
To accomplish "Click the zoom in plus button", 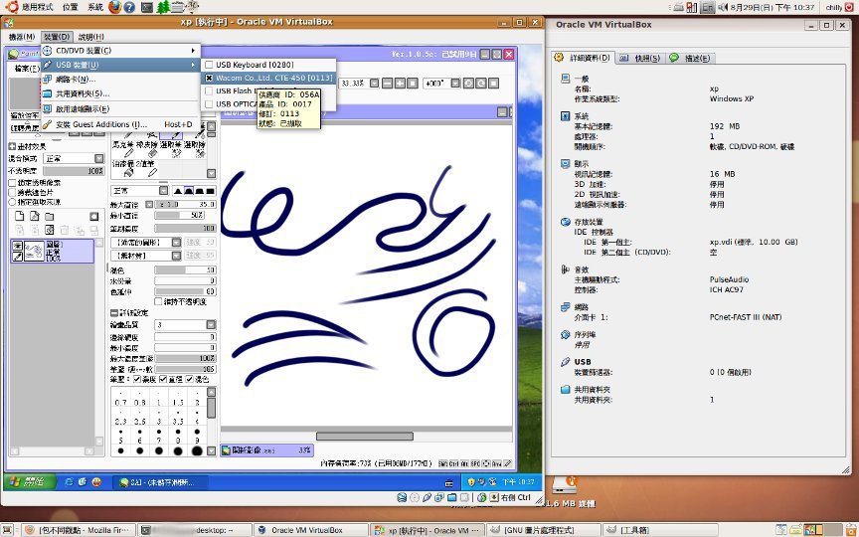I will click(400, 84).
